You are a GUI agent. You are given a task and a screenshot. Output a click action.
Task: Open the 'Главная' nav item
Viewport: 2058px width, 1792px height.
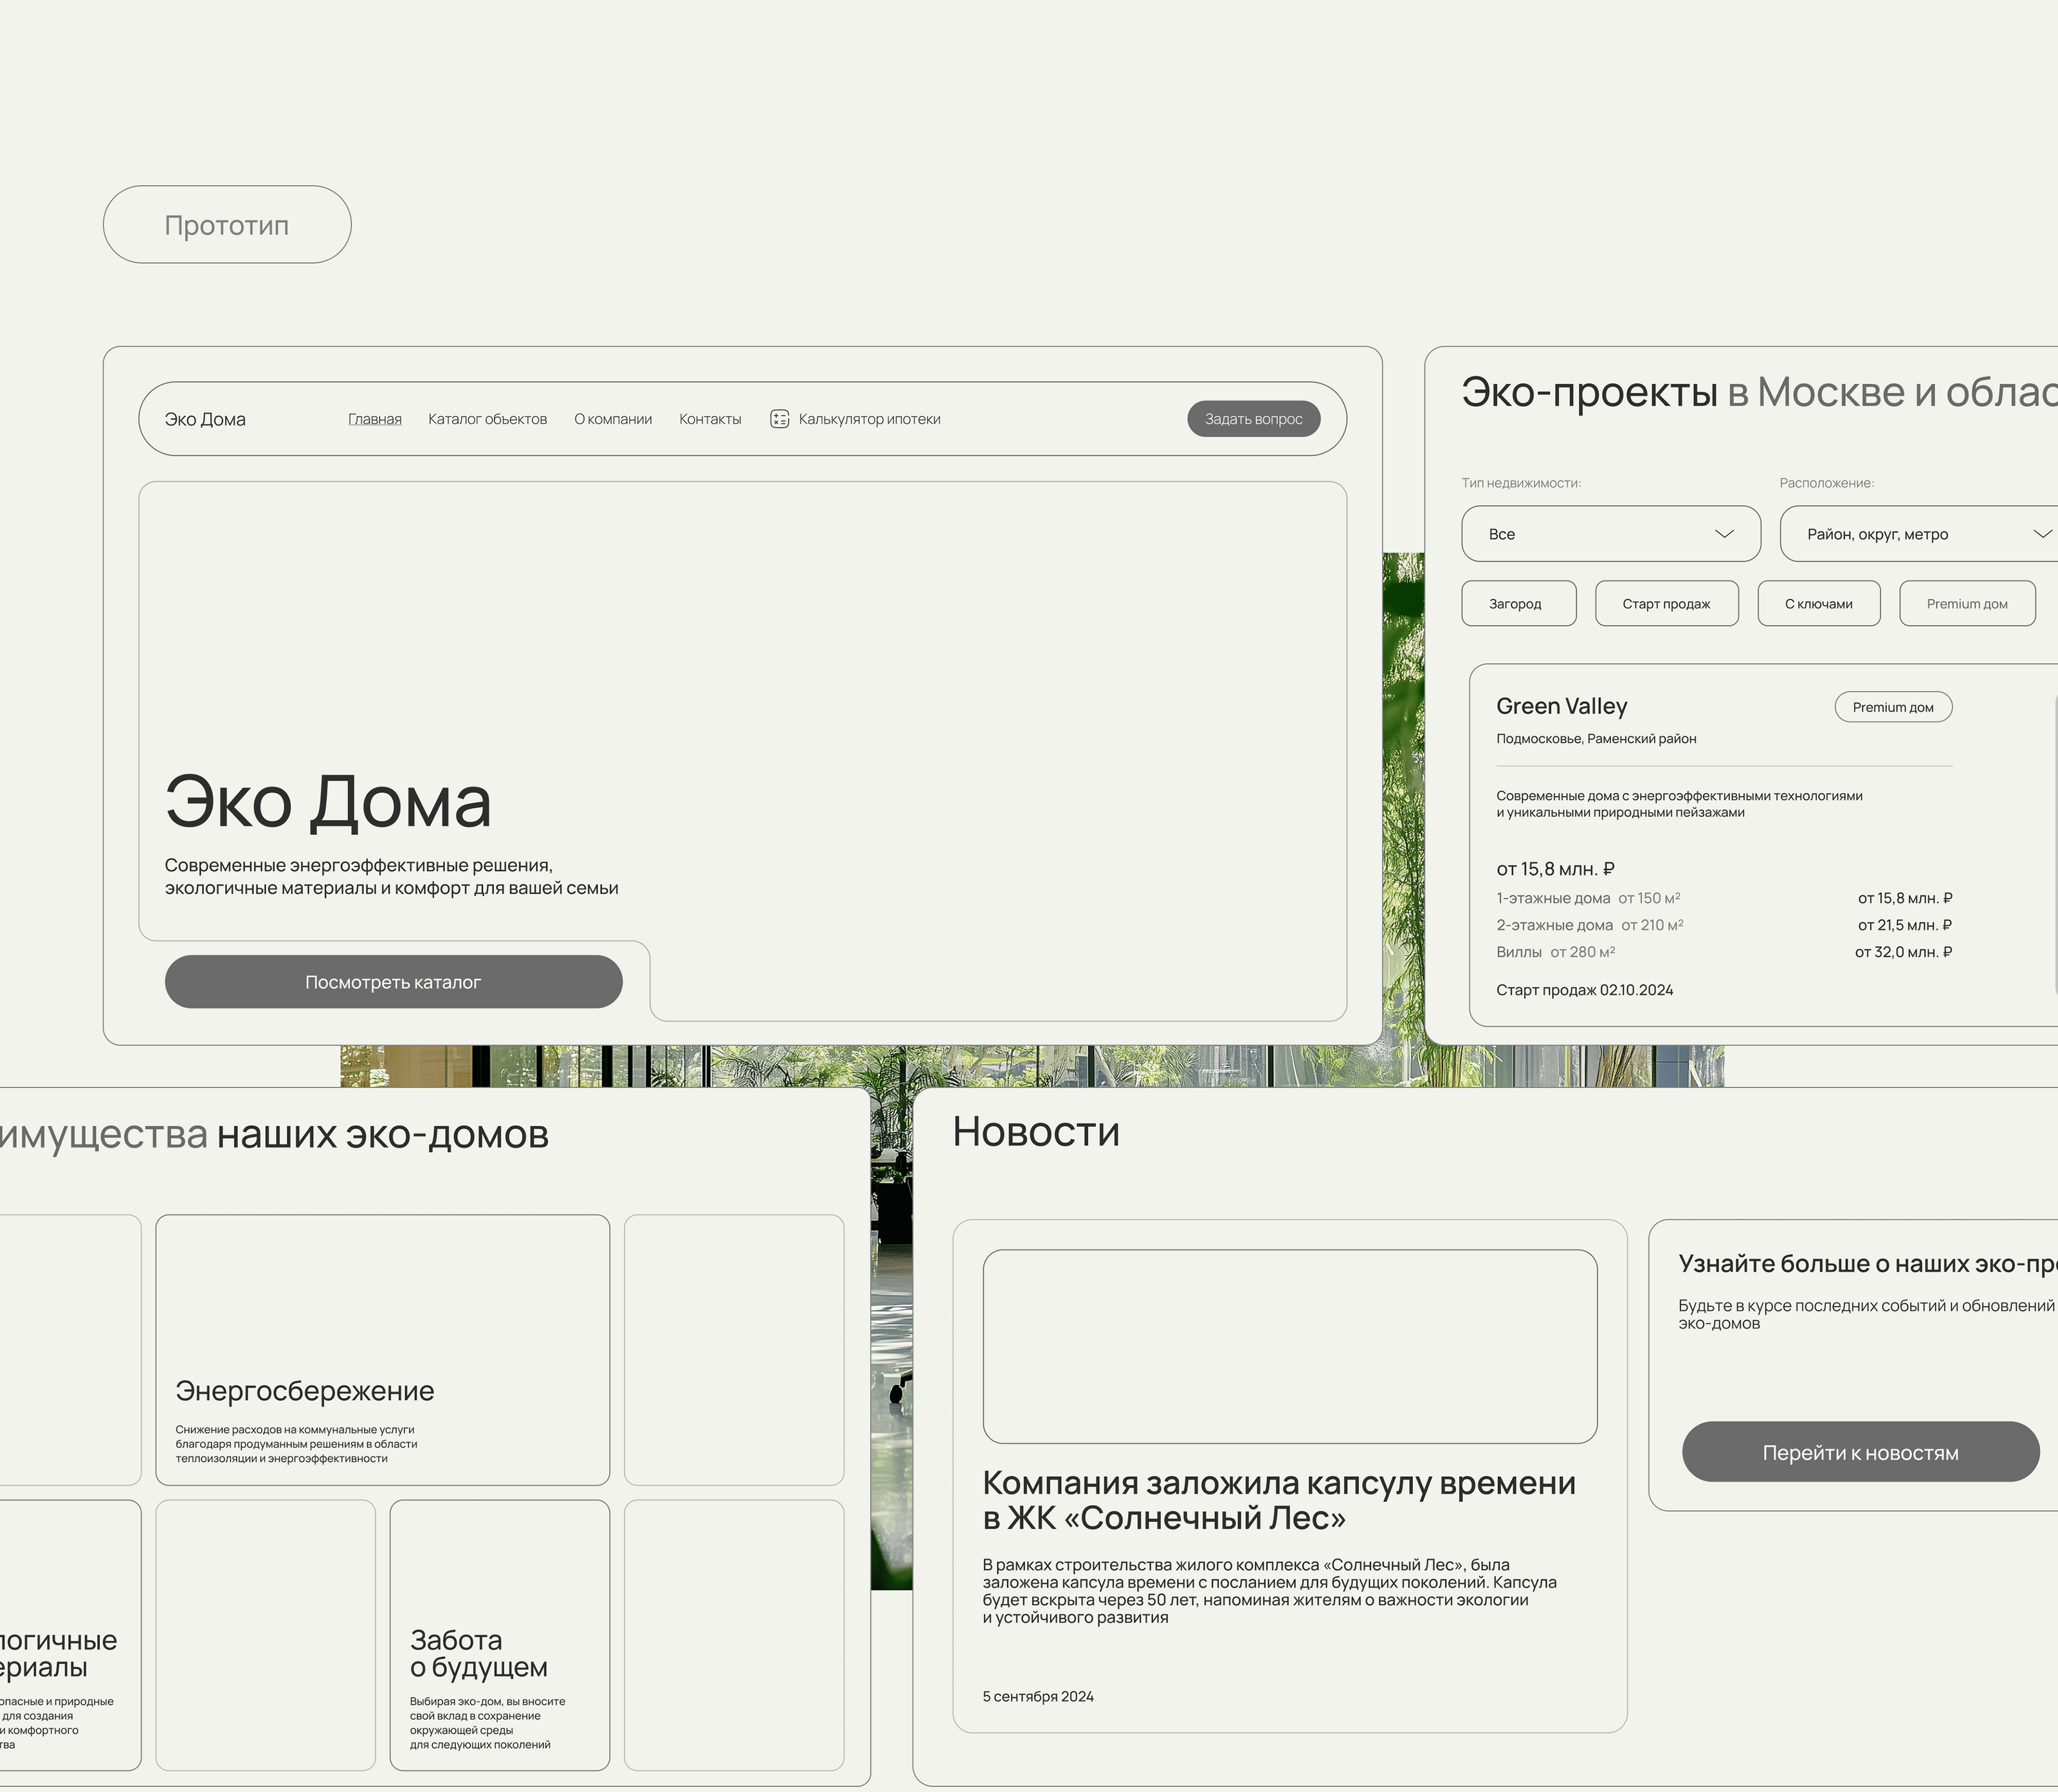point(374,419)
